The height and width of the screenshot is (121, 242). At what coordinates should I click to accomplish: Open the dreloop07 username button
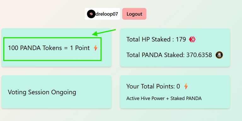102,14
